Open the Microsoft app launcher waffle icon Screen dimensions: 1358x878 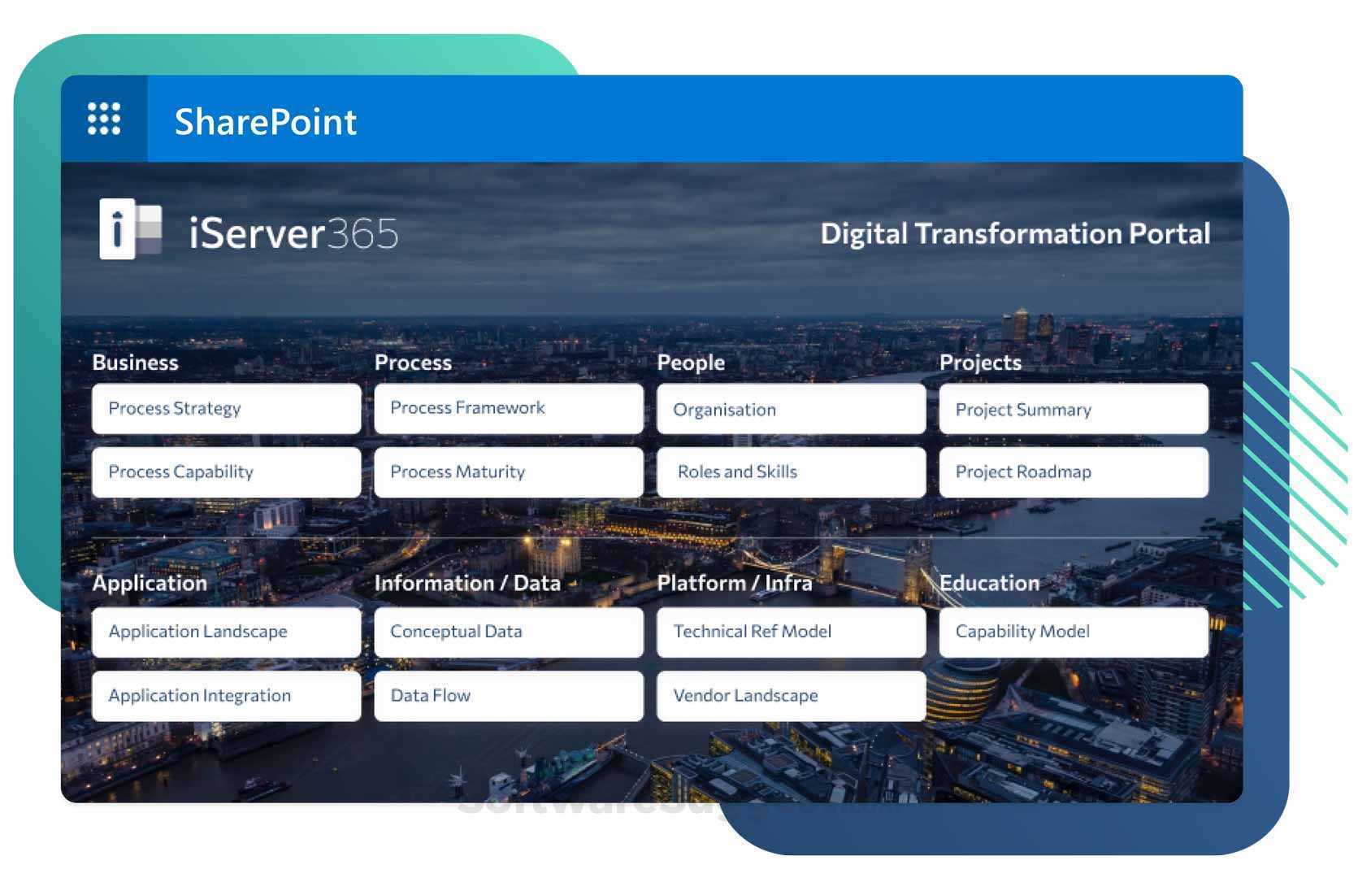(104, 120)
